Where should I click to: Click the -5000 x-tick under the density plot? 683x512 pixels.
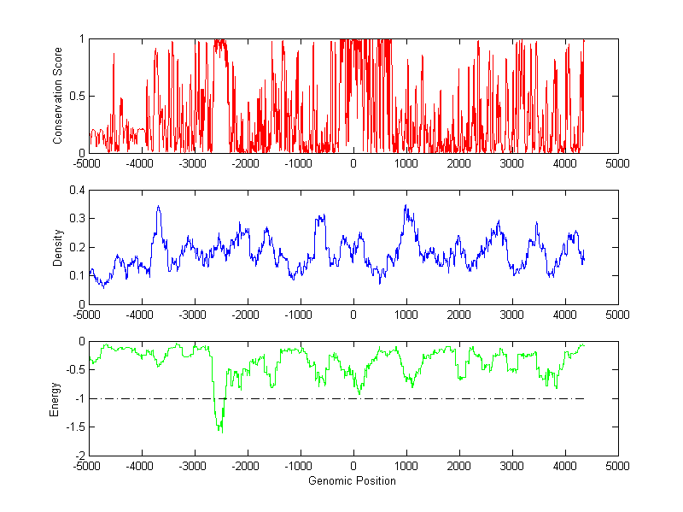point(87,315)
